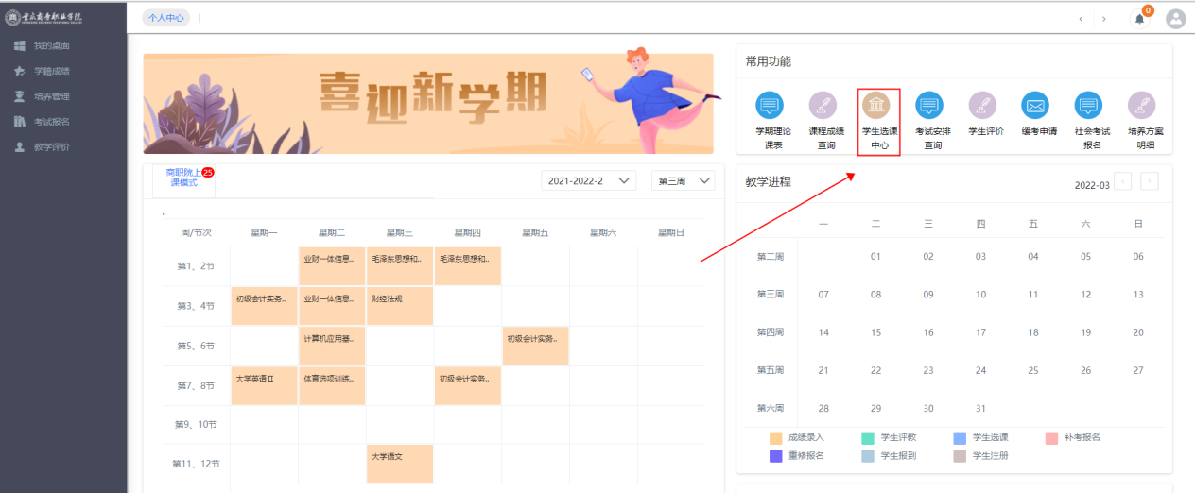Click the 成绩录入 orange legend swatch
Image resolution: width=1195 pixels, height=493 pixels.
(776, 437)
